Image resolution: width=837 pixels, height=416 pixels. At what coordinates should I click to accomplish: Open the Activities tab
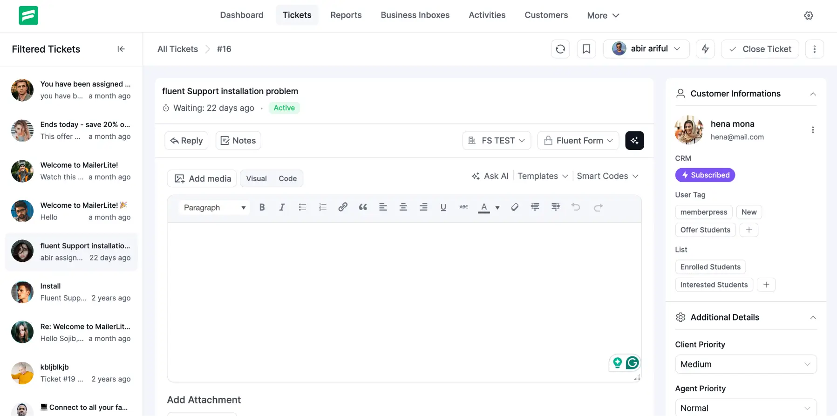487,15
